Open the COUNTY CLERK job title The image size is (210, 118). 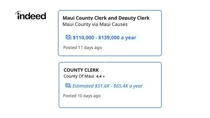coord(81,70)
